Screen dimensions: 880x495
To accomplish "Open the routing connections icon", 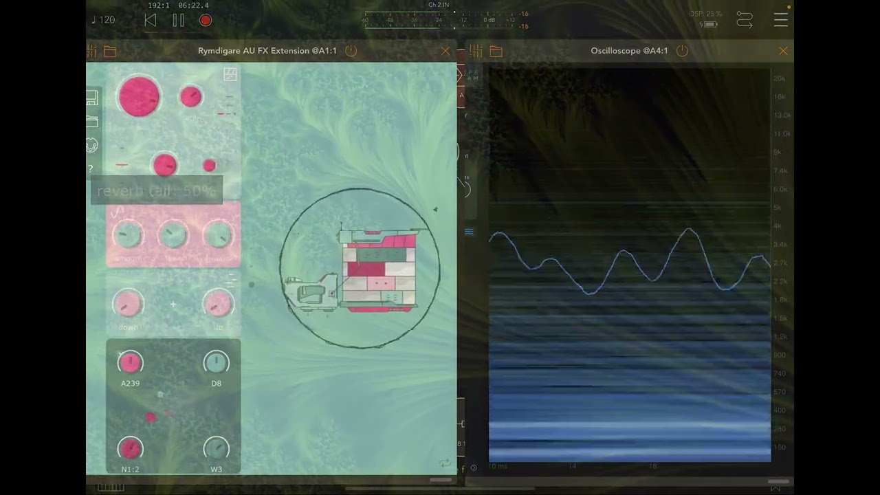I will 745,20.
